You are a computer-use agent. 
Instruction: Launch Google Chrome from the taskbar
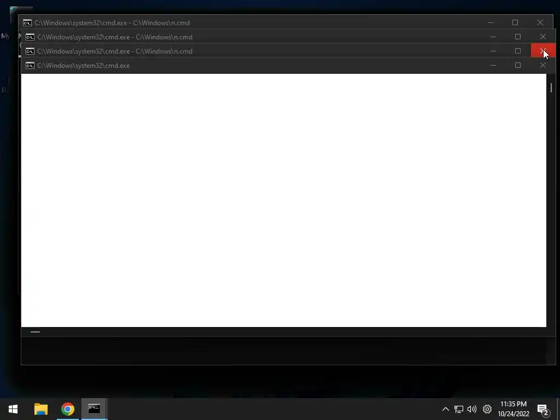coord(67,409)
